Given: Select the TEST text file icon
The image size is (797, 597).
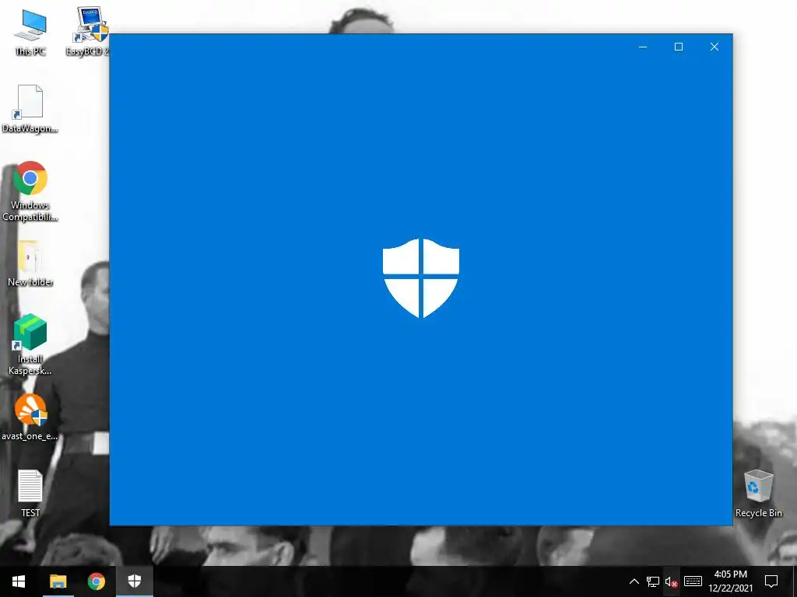Looking at the screenshot, I should pos(30,494).
